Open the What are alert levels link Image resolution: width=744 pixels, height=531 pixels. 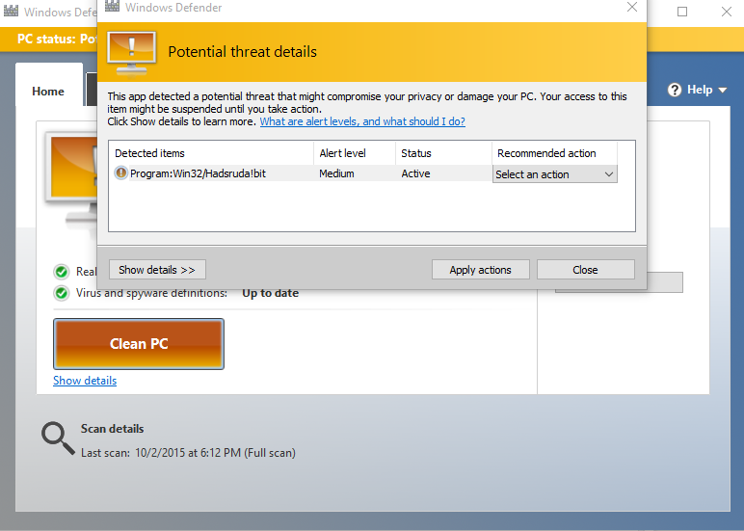pyautogui.click(x=362, y=121)
